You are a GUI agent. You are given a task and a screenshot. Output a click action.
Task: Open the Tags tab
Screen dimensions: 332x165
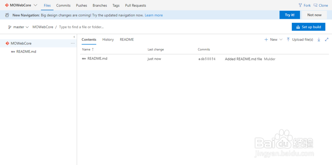pyautogui.click(x=116, y=6)
